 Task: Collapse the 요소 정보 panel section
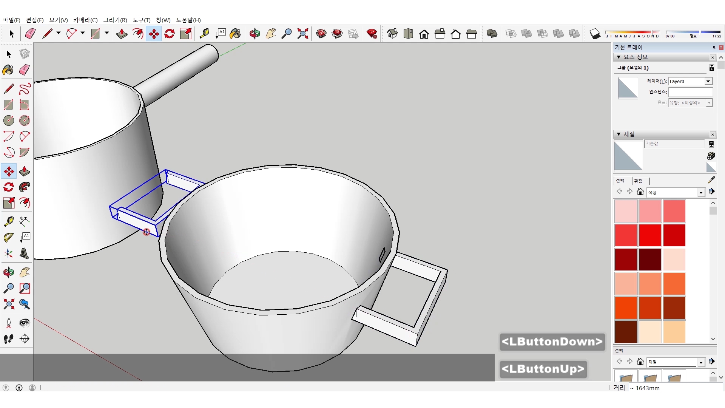coord(619,57)
